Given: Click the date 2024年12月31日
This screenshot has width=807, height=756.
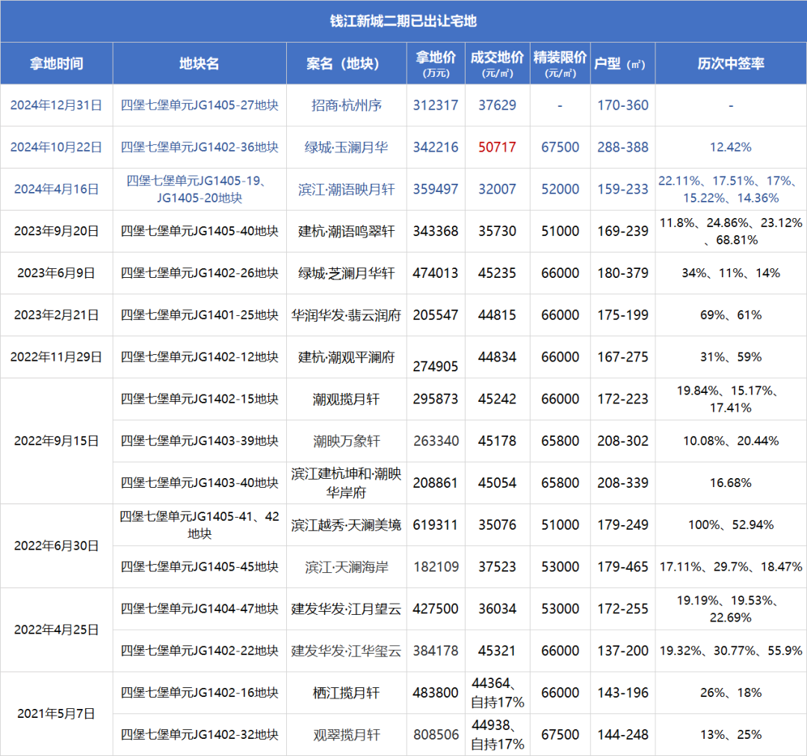Looking at the screenshot, I should click(x=56, y=105).
